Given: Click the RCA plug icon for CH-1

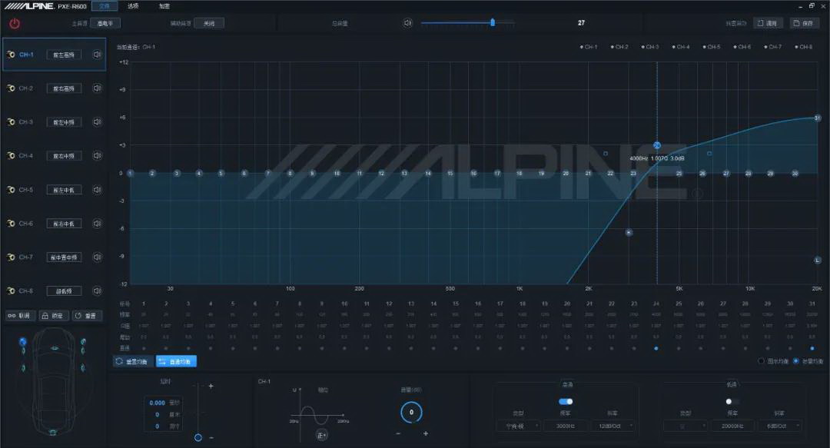Looking at the screenshot, I should pyautogui.click(x=11, y=55).
